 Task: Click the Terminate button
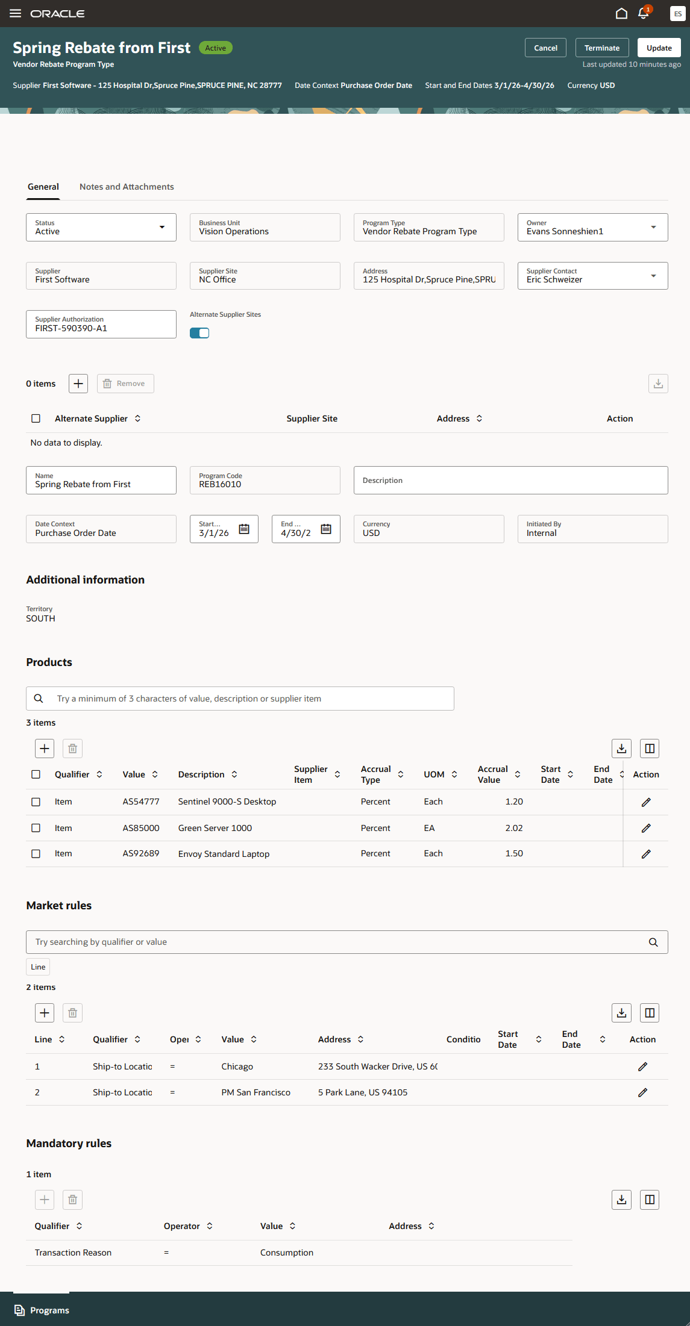601,48
